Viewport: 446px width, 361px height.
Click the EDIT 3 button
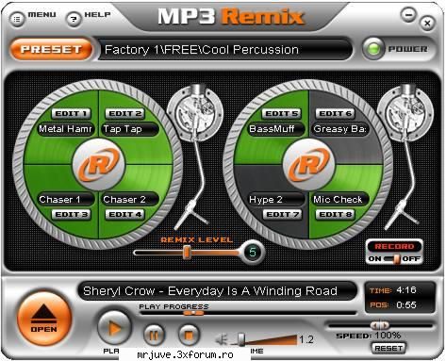[71, 215]
